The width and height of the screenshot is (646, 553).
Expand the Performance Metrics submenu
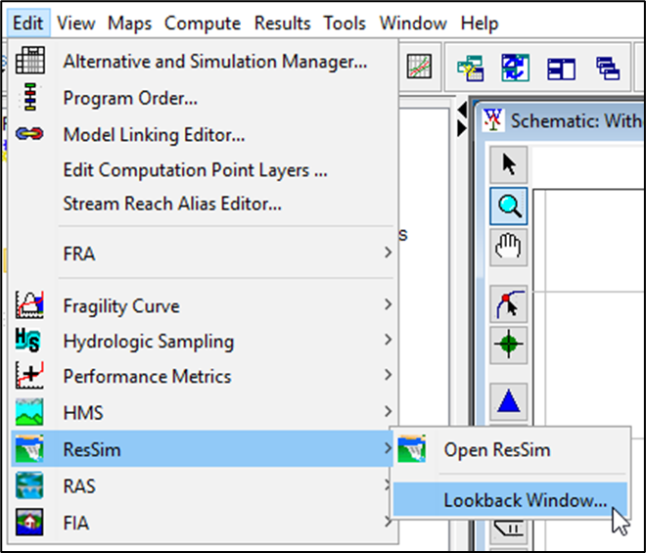point(202,376)
